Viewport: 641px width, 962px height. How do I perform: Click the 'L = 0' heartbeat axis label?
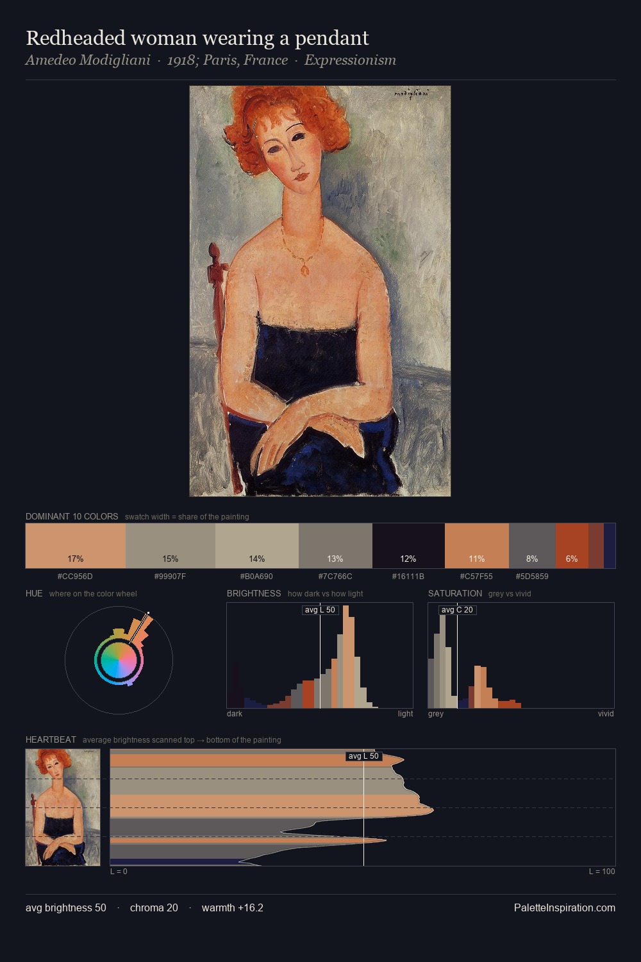coord(119,872)
